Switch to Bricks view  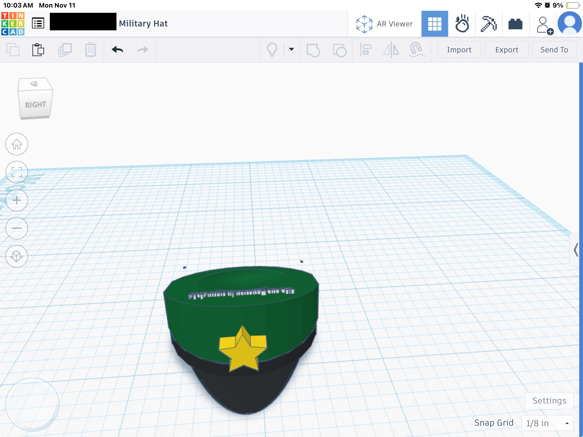pyautogui.click(x=516, y=24)
